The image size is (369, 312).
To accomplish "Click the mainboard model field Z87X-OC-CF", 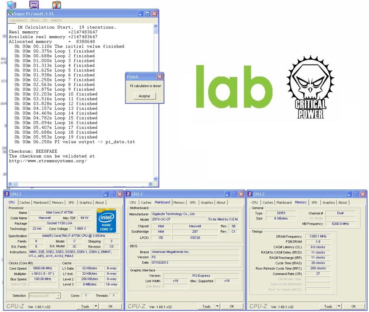I will pos(179,219).
